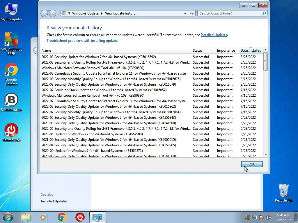Select 2022-08 Internet Explorer 11 cumulative update
The image size is (298, 223).
[x=152, y=73]
